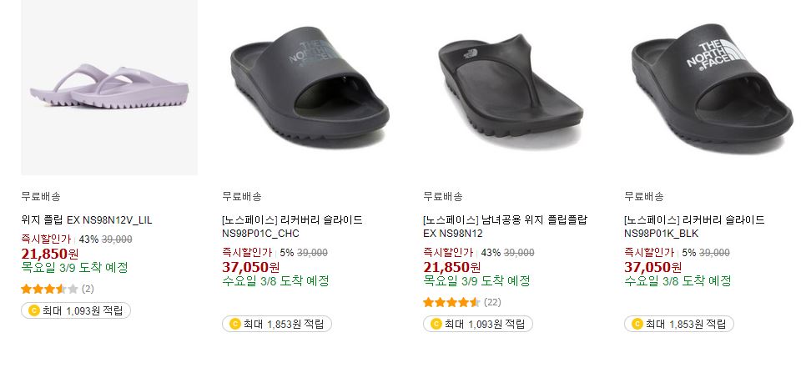Screen dimensions: 801x373
Task: Click the (22) review count
Action: (x=492, y=302)
